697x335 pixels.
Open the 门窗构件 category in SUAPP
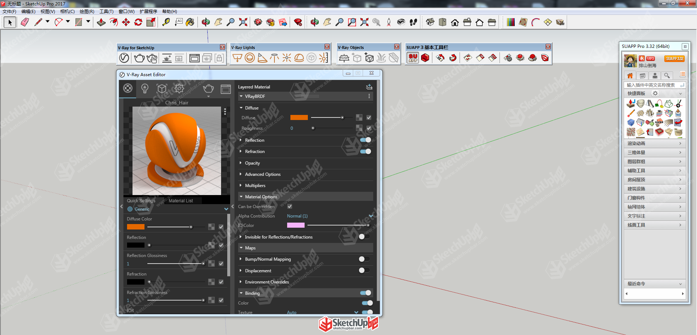[x=655, y=198]
